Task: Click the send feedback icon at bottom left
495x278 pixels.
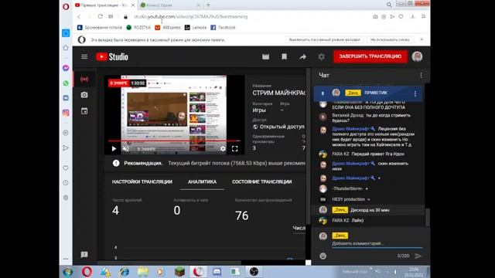Action: pyautogui.click(x=84, y=255)
